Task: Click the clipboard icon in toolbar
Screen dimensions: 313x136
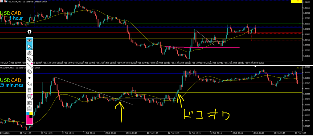Action: (x=30, y=109)
